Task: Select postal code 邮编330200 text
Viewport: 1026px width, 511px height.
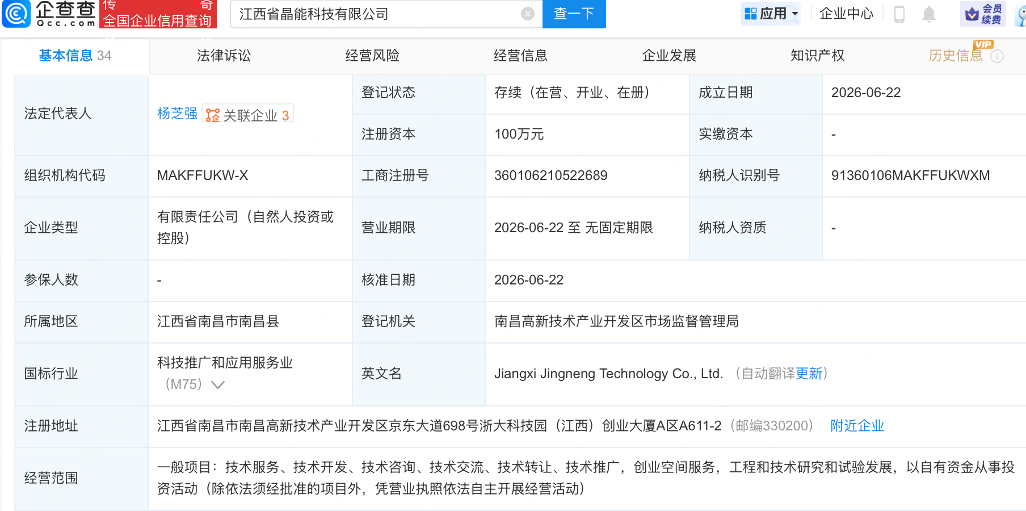Action: (x=771, y=426)
